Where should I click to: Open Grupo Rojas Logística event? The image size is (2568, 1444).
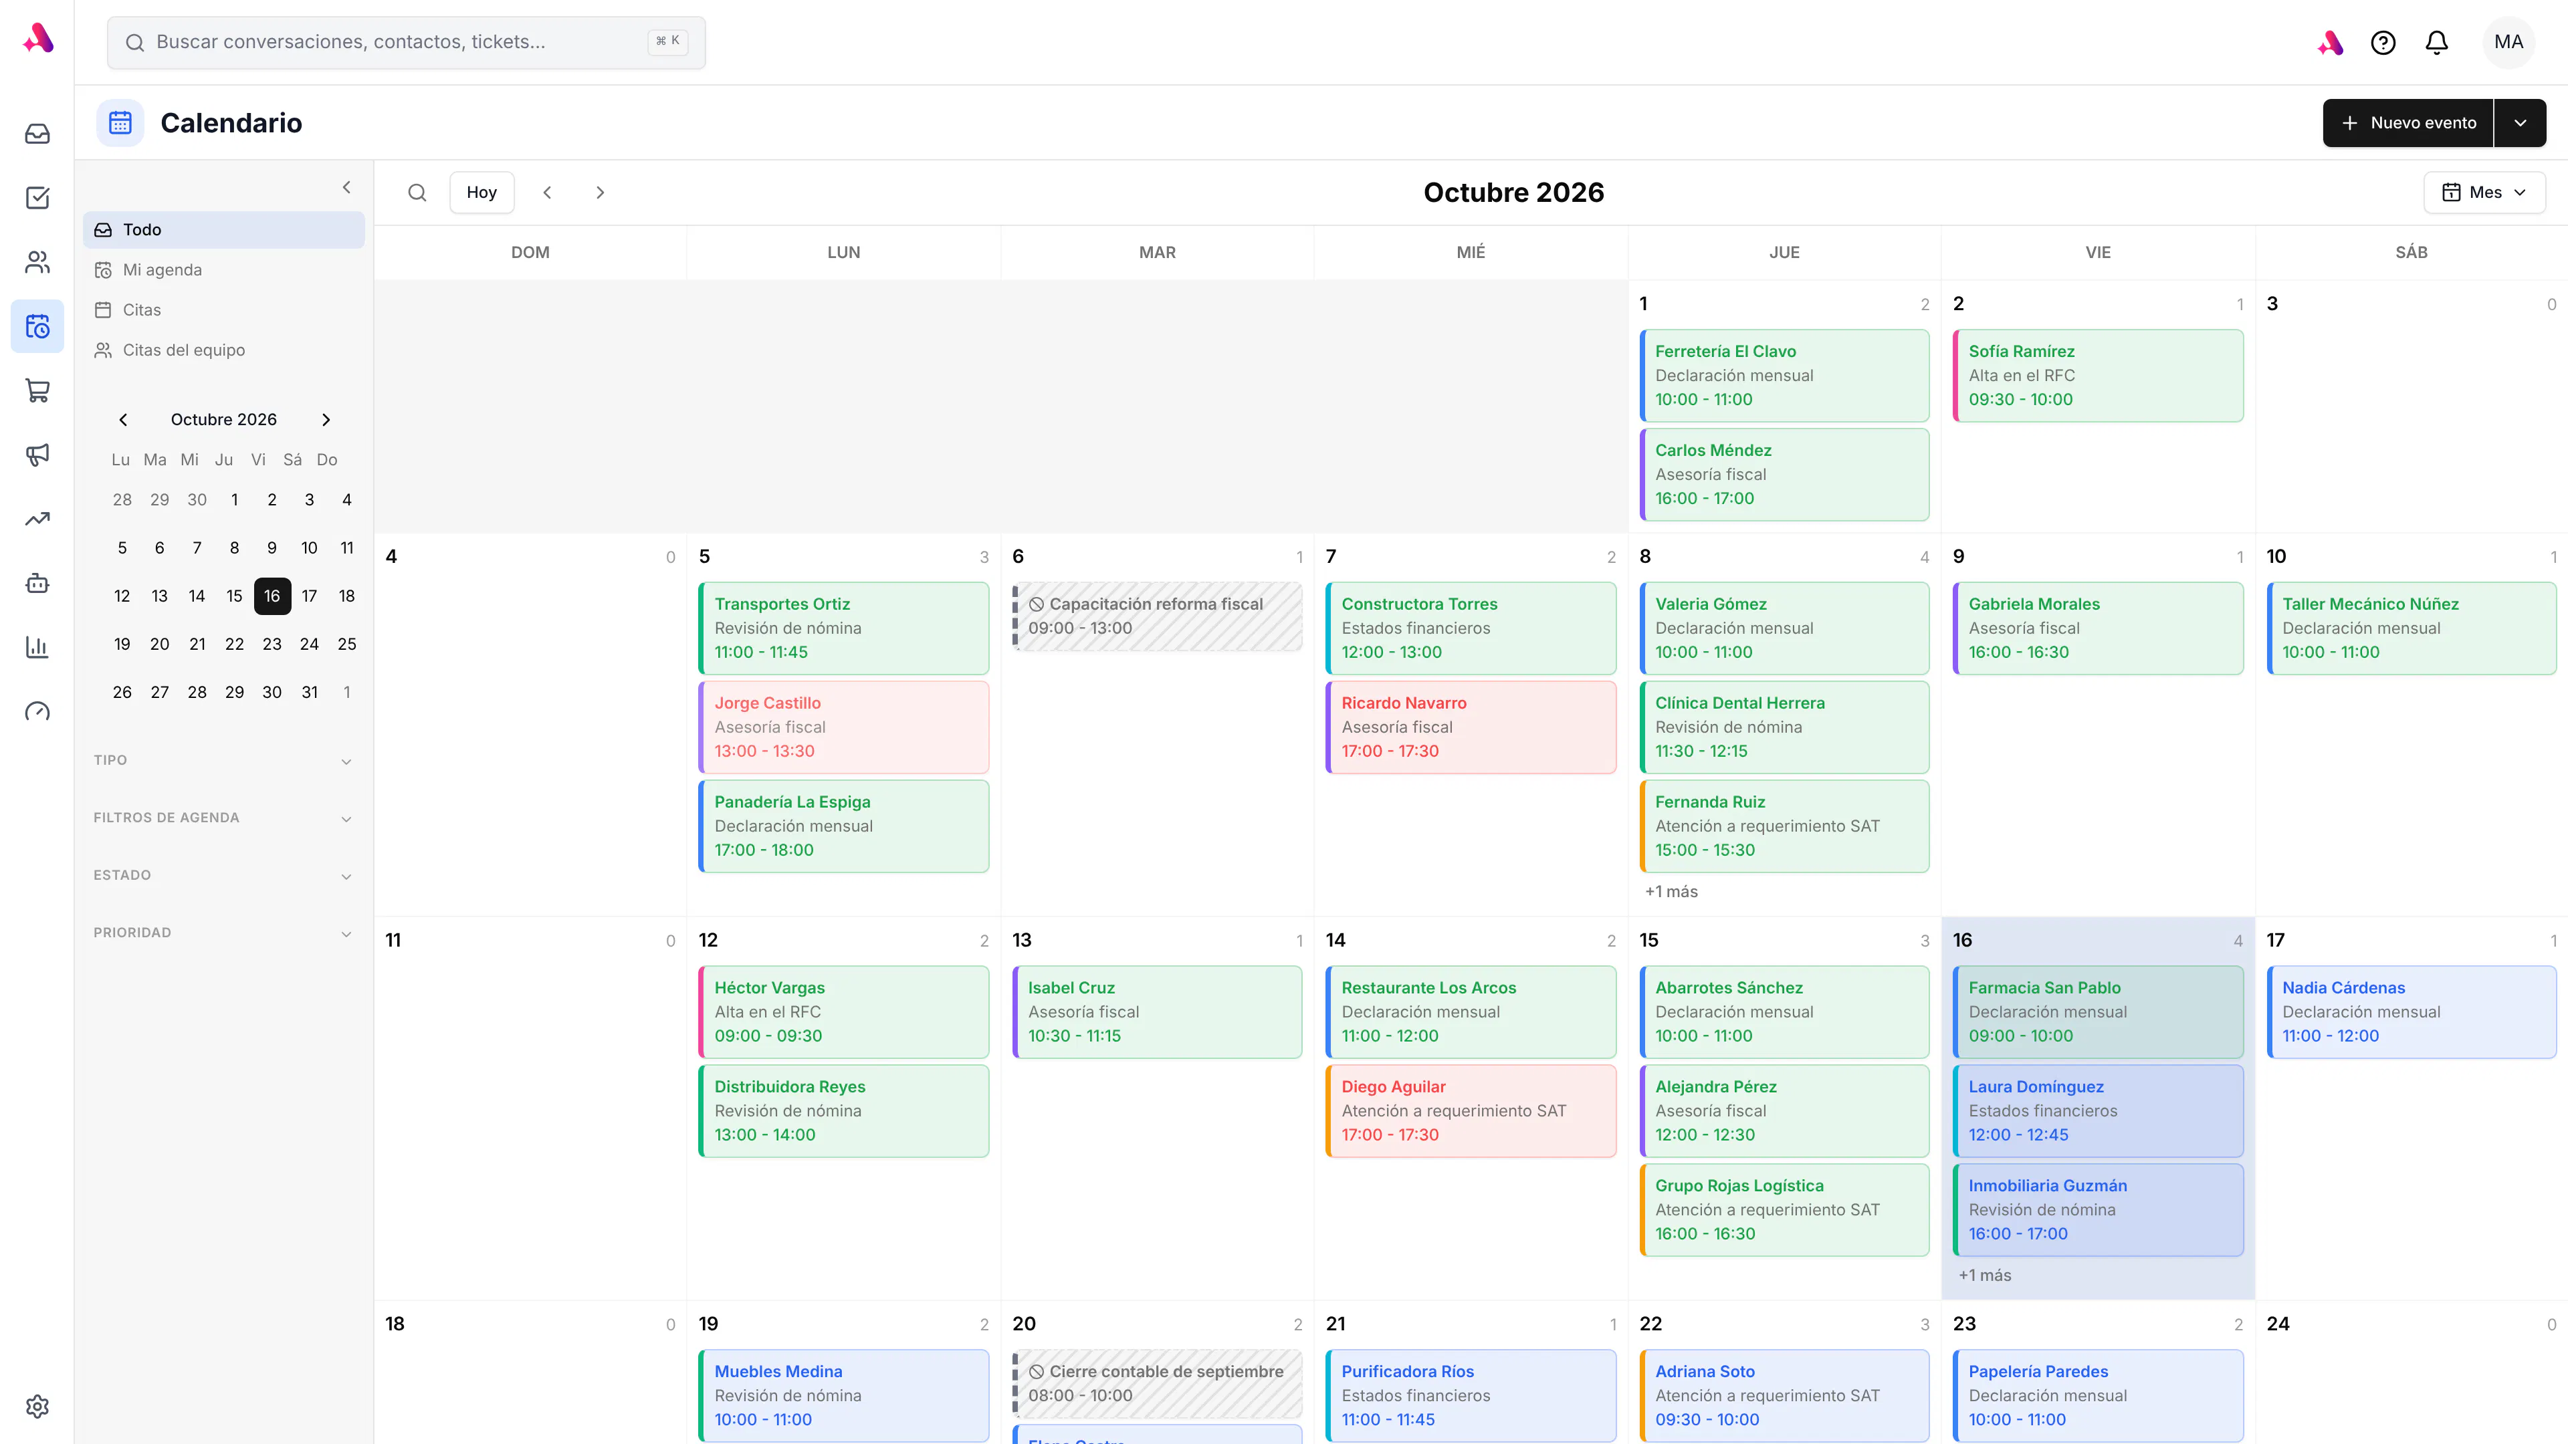coord(1784,1210)
